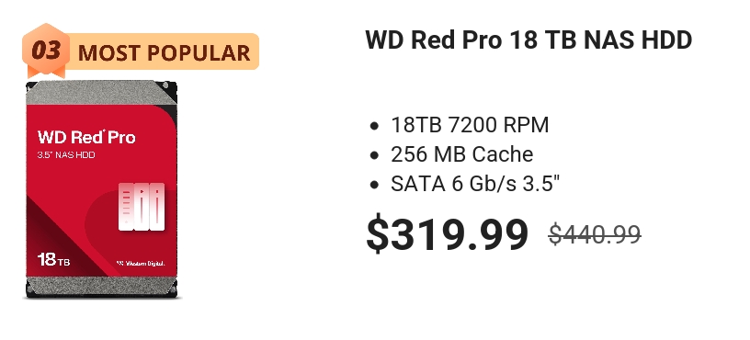Click the 18TB capacity marking on drive image
This screenshot has height=340, width=750.
pyautogui.click(x=53, y=260)
